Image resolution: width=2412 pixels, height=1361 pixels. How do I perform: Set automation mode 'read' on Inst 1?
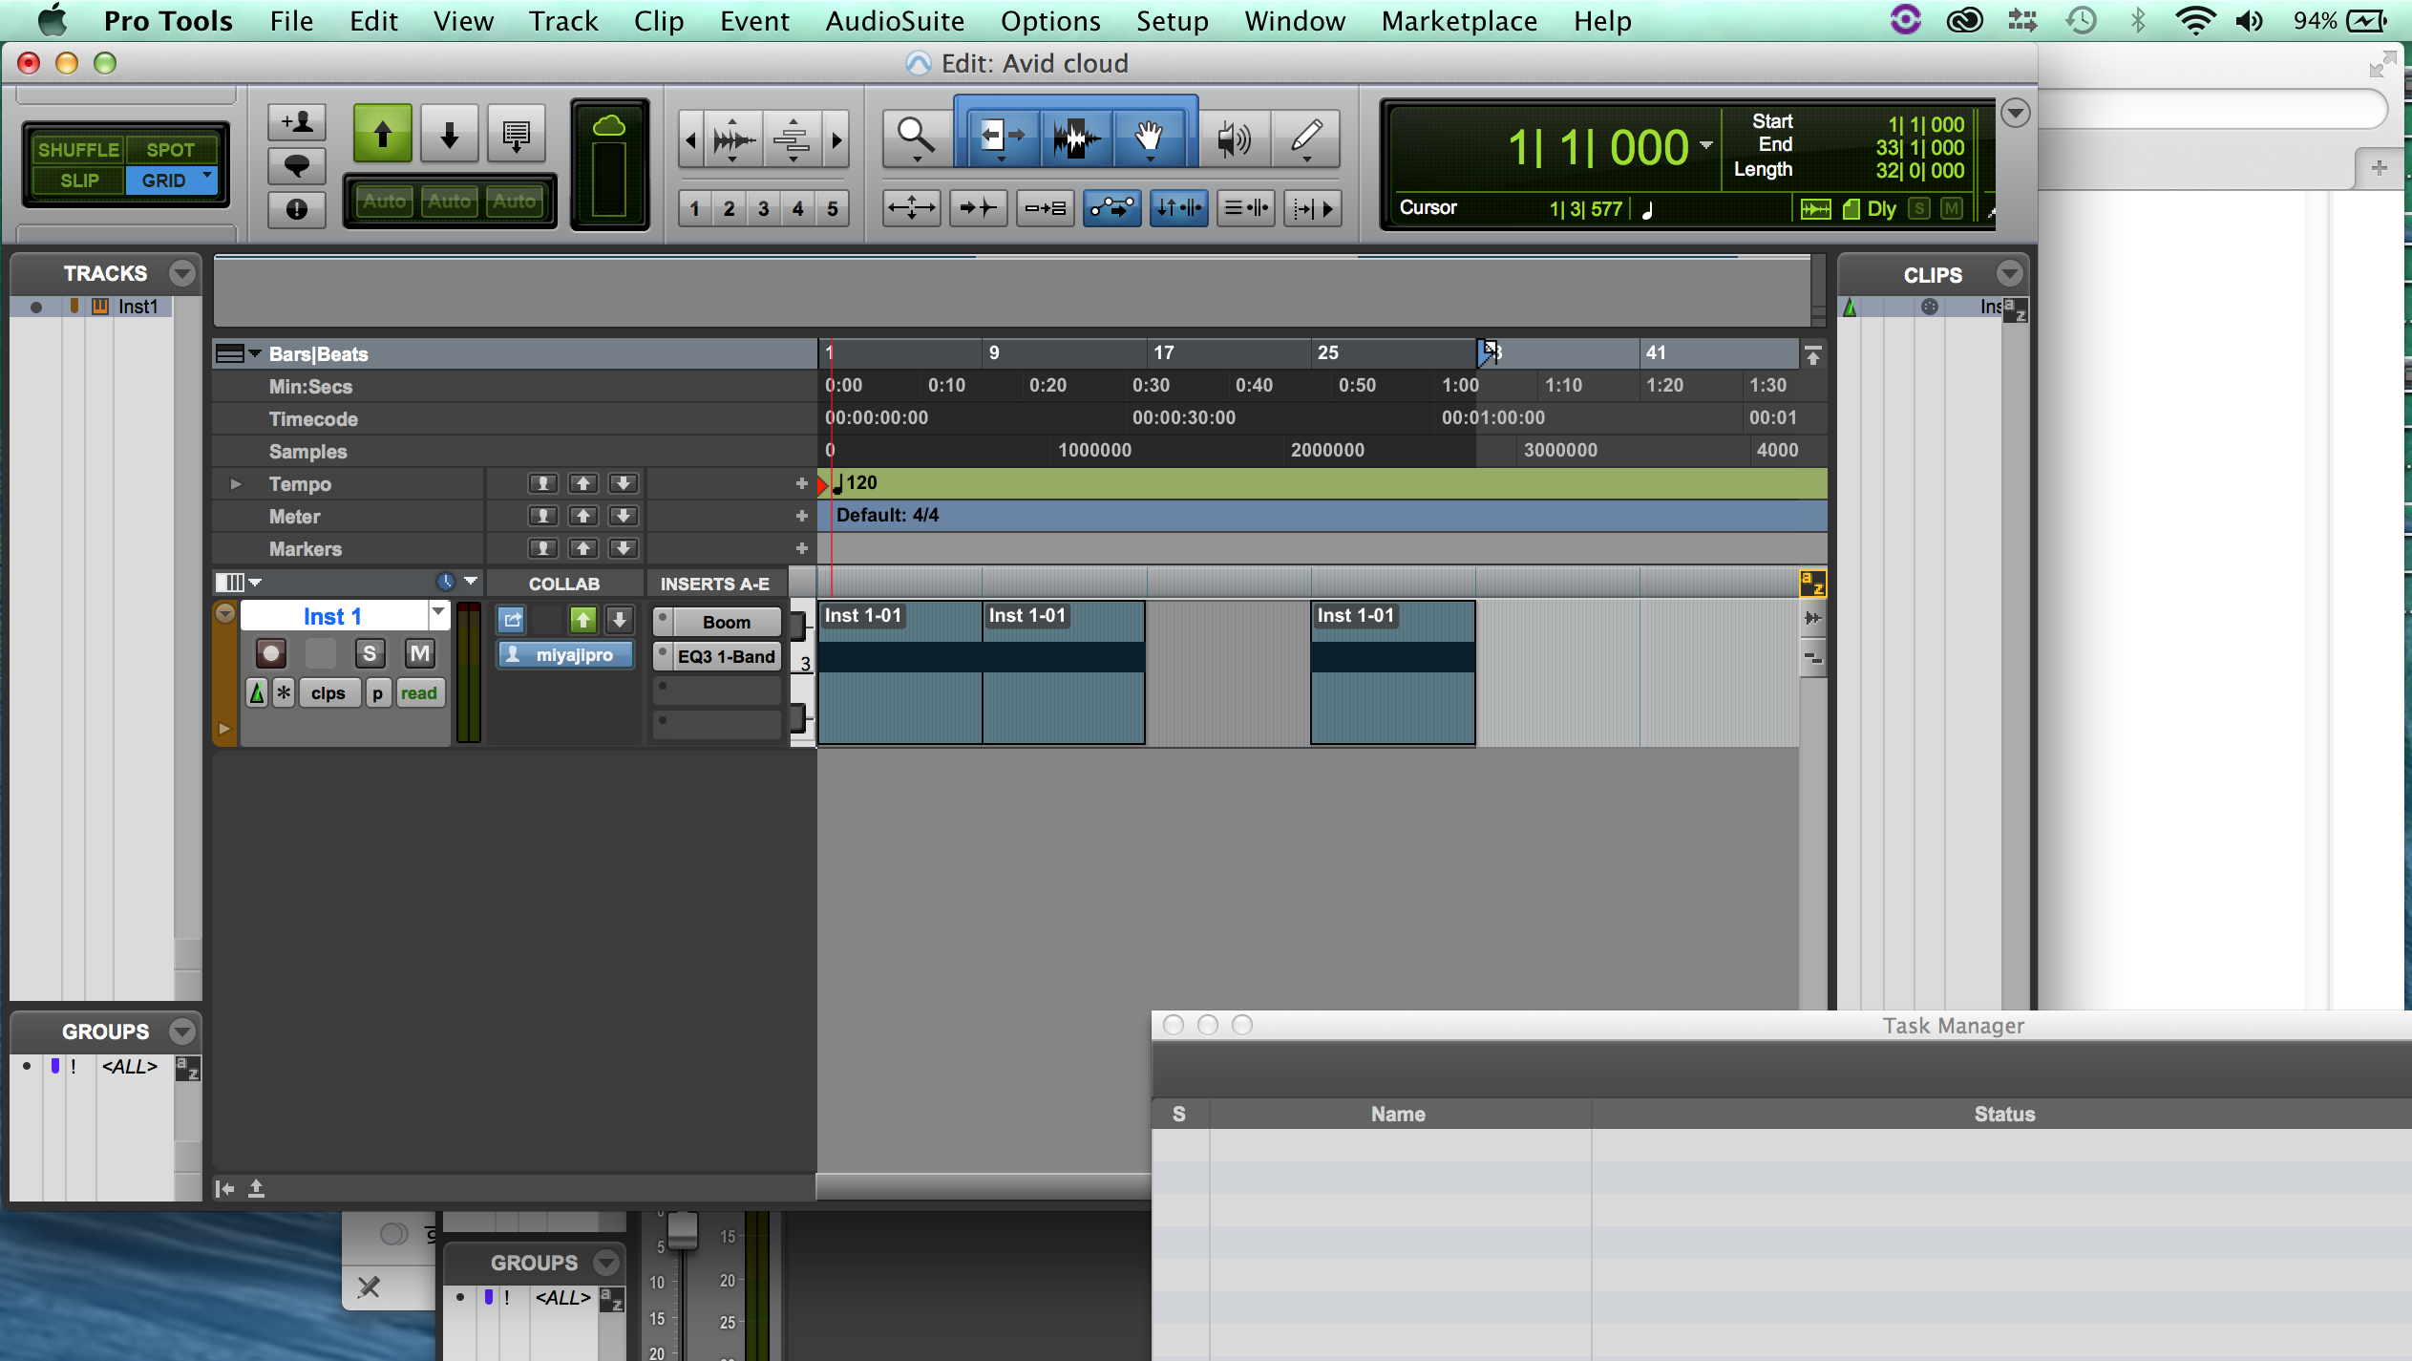[419, 693]
